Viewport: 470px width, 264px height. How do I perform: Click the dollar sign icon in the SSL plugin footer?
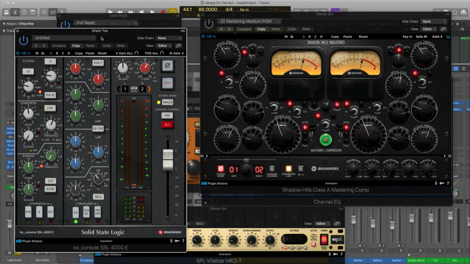click(x=171, y=241)
